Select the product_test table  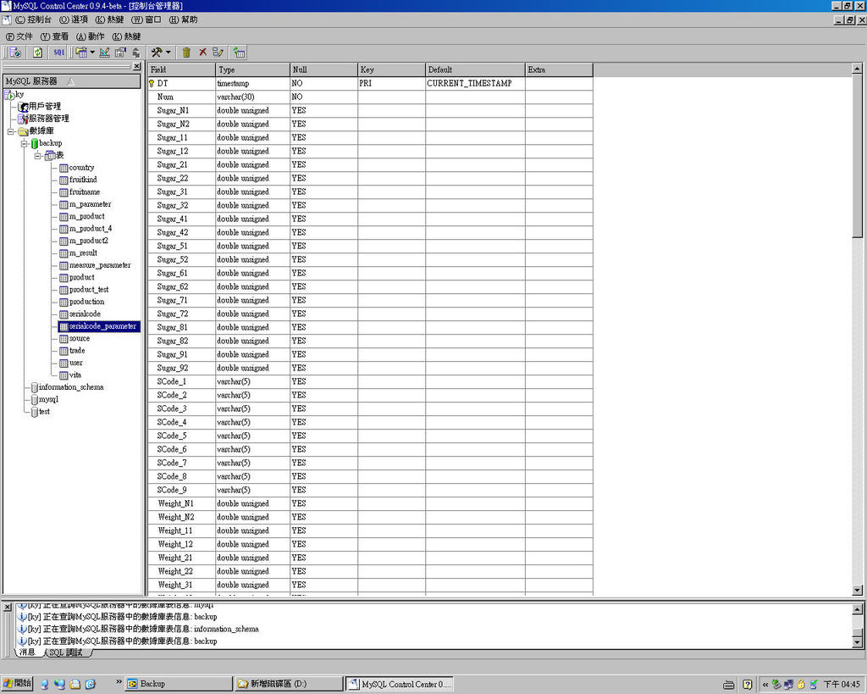click(89, 290)
